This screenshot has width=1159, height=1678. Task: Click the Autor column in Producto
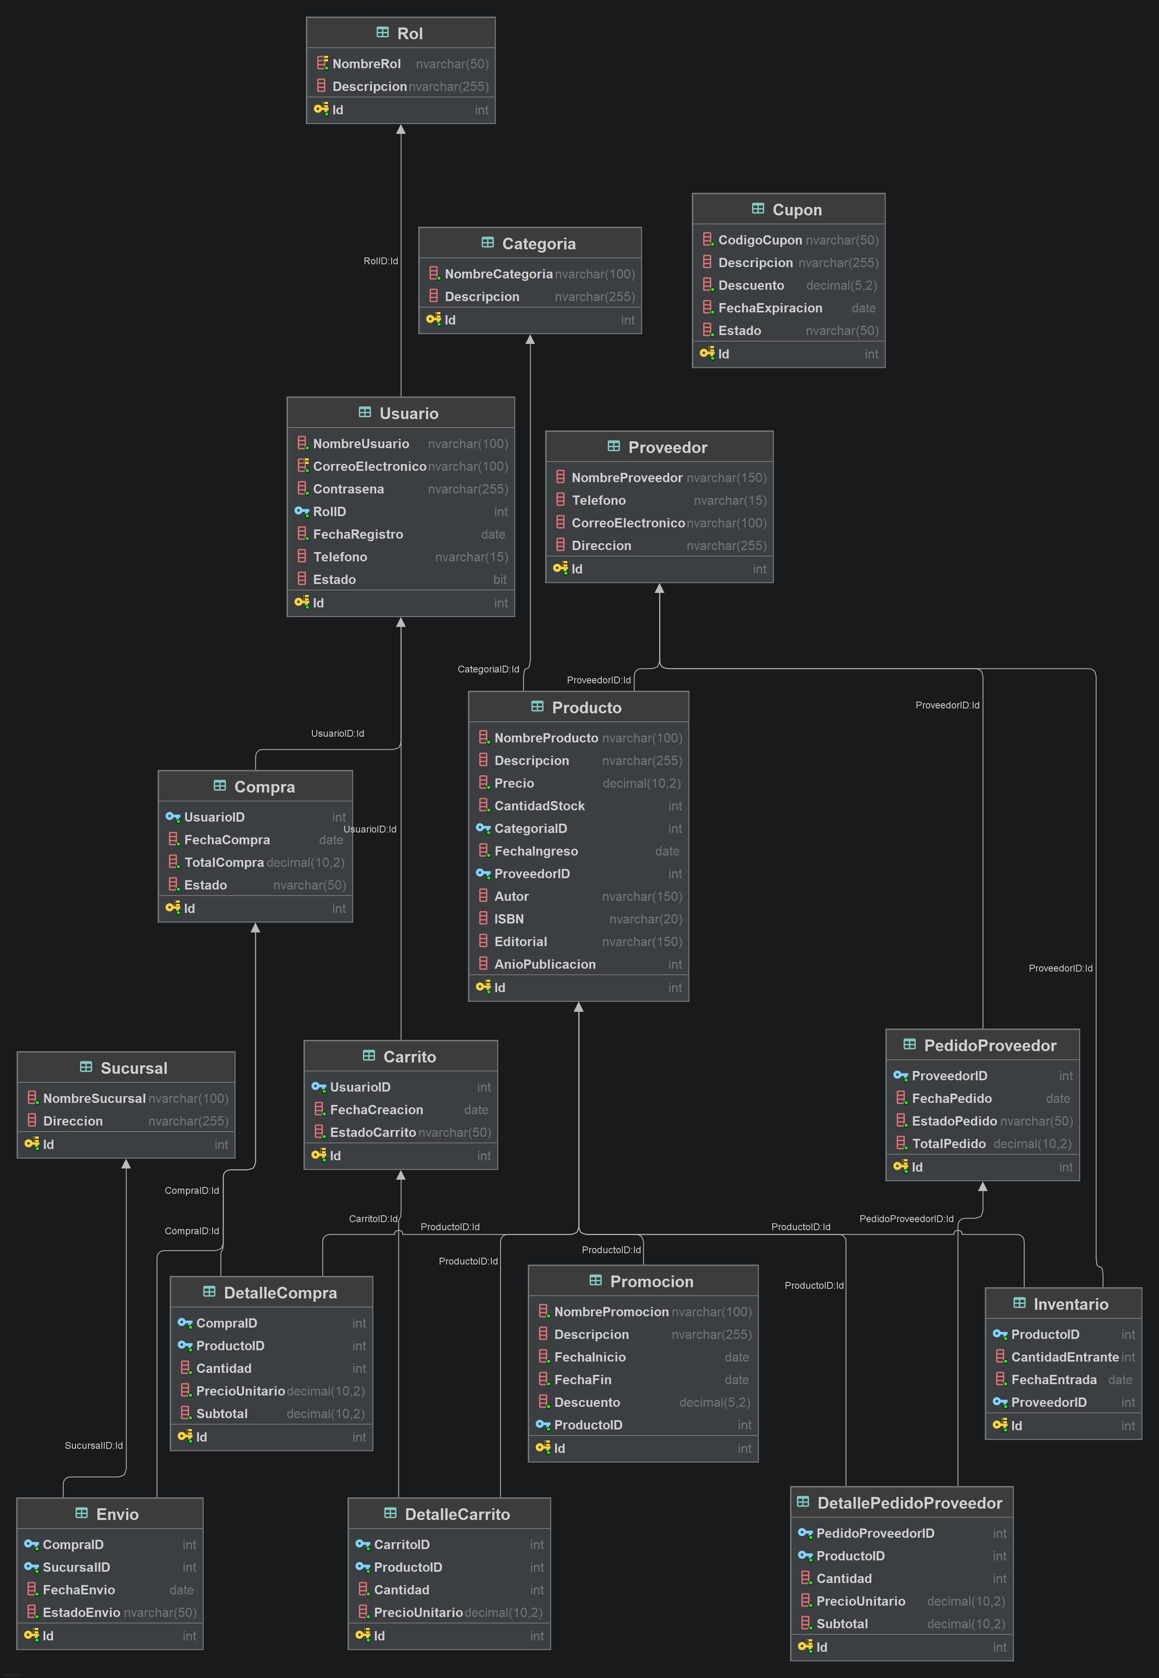click(579, 896)
